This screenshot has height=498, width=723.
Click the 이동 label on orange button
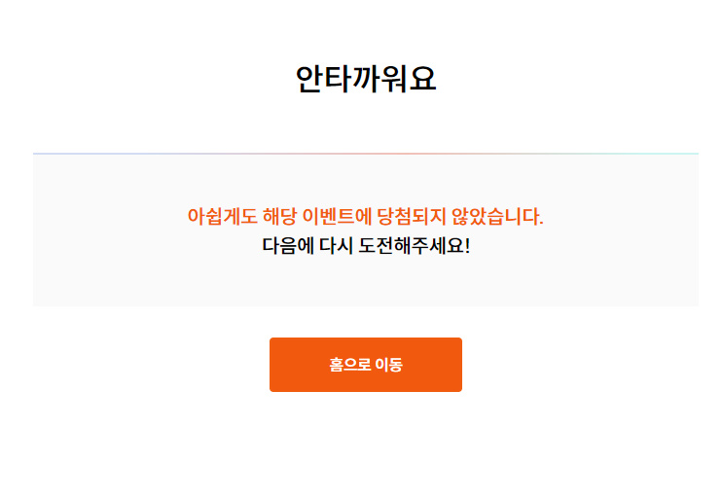click(389, 365)
